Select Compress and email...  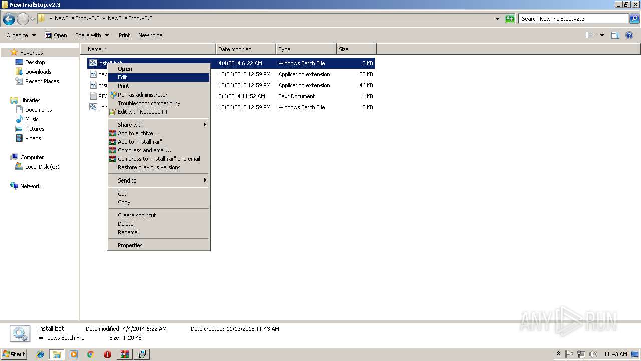(159, 150)
